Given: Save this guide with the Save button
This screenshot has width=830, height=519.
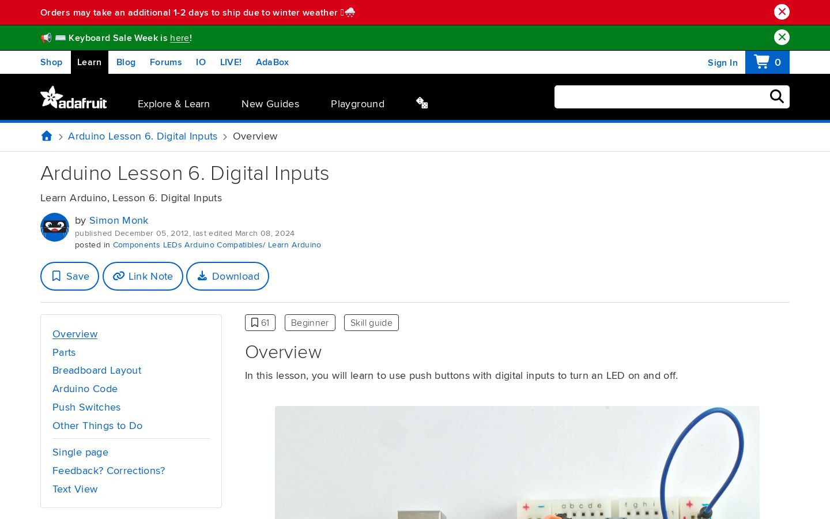Looking at the screenshot, I should pos(70,276).
